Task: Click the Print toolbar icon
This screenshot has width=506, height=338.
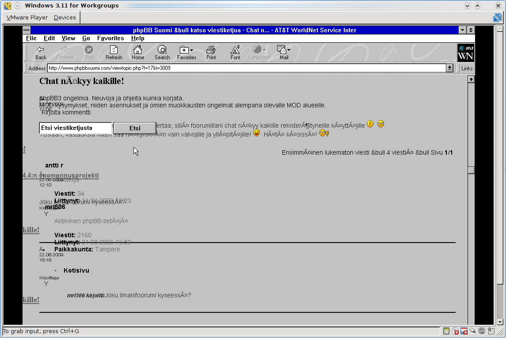Action: coord(211,52)
